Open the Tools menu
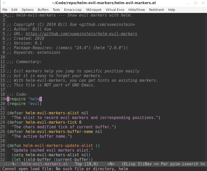 [x=56, y=10]
